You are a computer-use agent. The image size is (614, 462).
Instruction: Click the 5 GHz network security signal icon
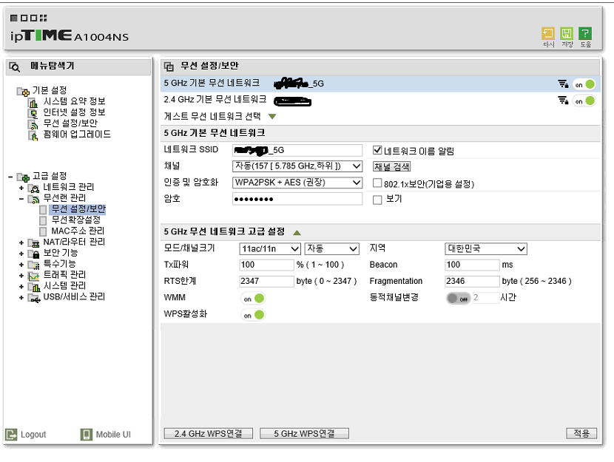563,84
